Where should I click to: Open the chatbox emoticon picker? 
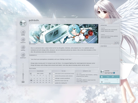click(x=102, y=82)
